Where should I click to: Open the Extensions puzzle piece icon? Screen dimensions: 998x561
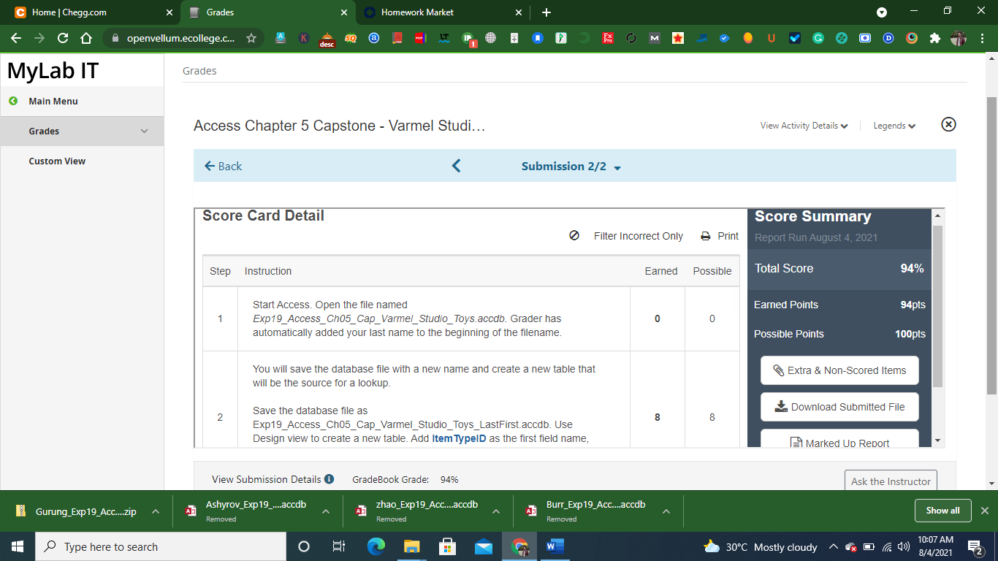pos(935,38)
